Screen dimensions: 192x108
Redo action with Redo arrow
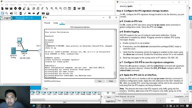coord(47,8)
